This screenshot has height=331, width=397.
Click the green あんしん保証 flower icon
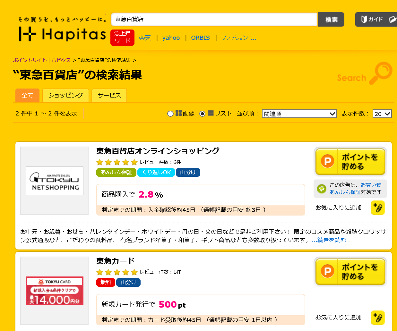click(x=321, y=189)
